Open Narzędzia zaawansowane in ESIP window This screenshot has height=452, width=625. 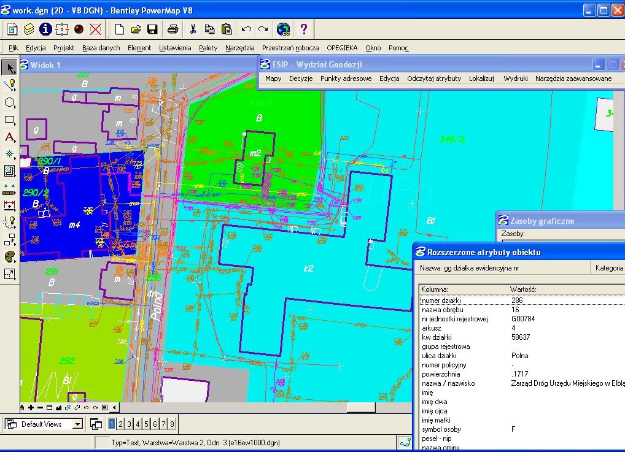[573, 79]
